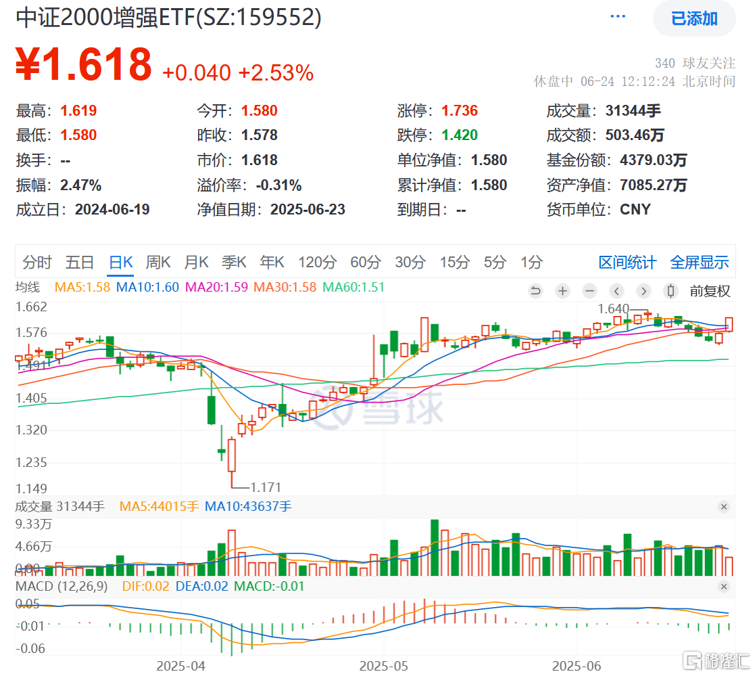Close the 成交量 volume panel
755x676 pixels.
[x=723, y=507]
